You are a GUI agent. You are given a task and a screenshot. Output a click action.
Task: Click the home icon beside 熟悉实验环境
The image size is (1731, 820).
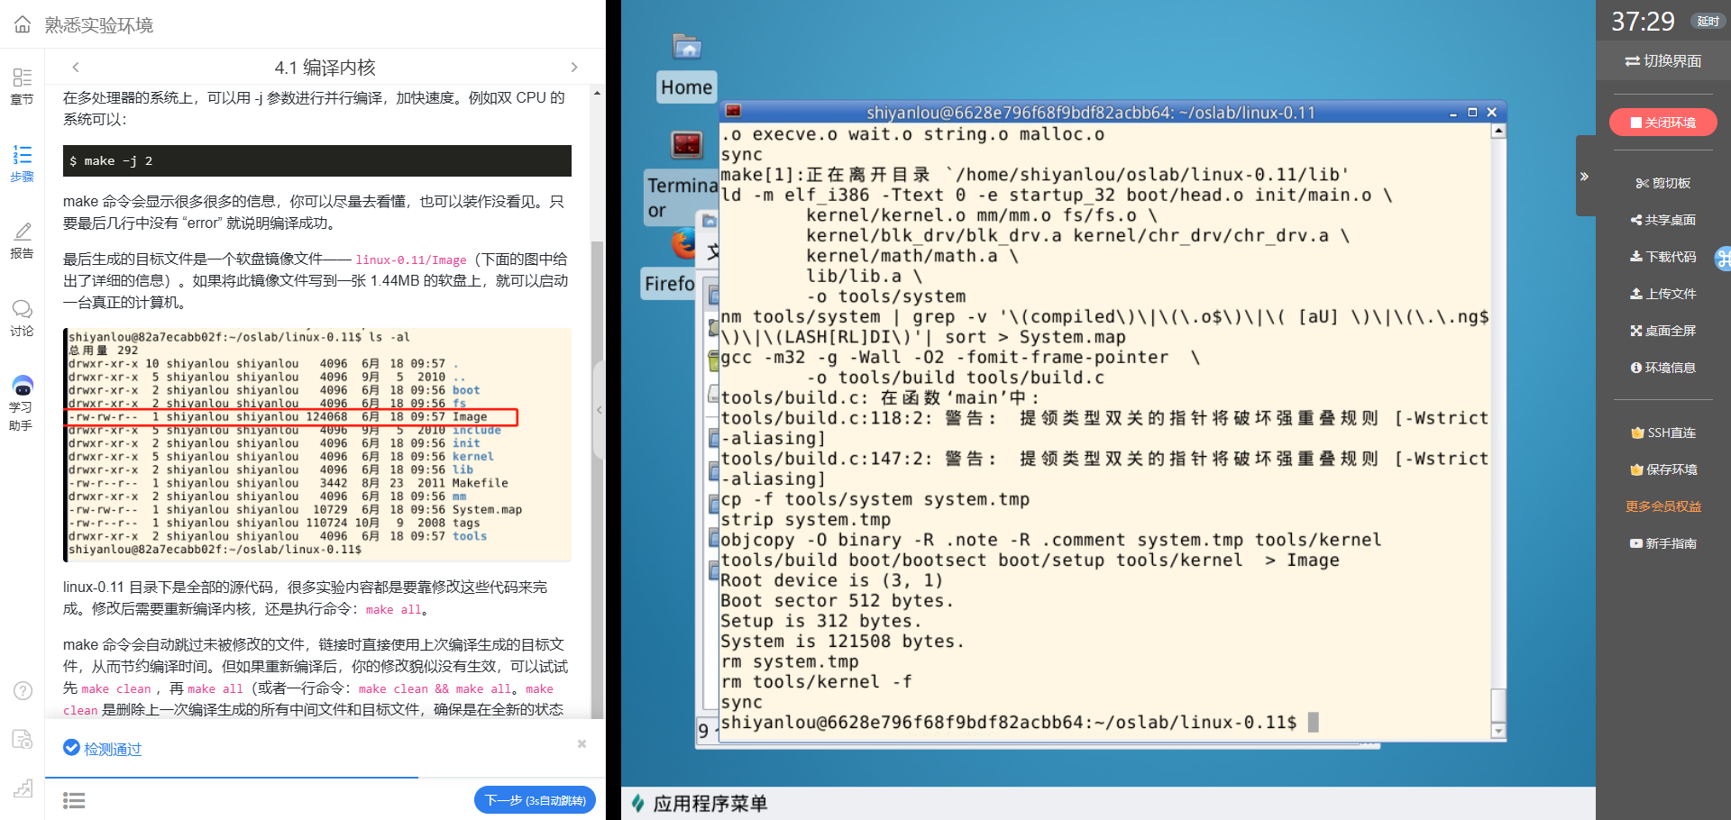23,24
